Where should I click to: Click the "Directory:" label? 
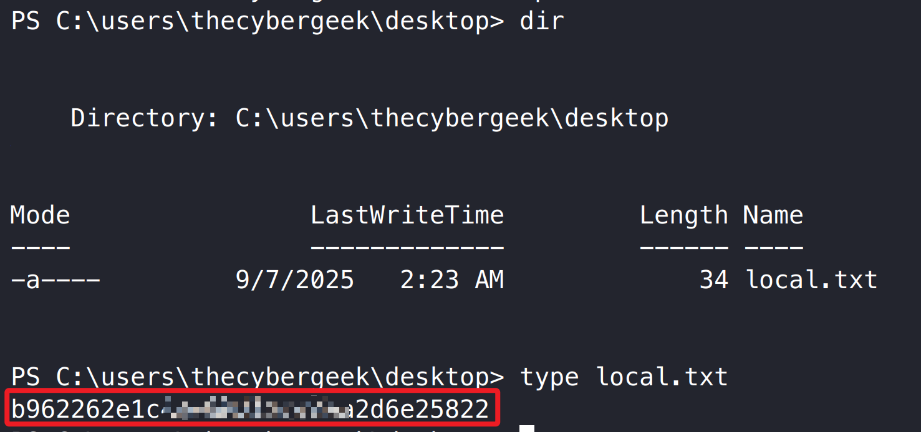tap(145, 118)
